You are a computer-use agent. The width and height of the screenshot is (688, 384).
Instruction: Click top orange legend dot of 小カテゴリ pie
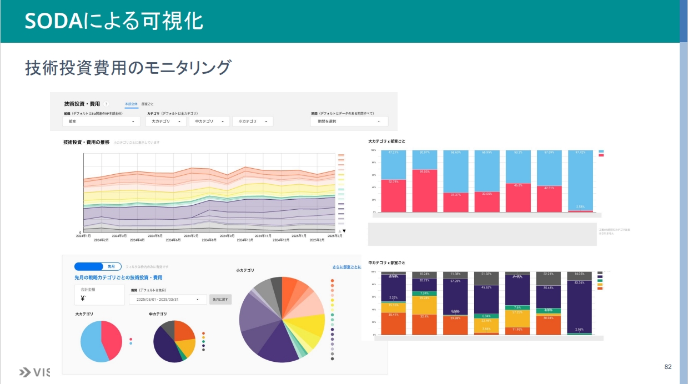tap(332, 281)
